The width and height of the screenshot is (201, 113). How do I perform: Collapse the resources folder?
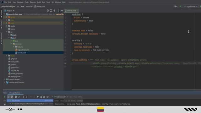11,44
